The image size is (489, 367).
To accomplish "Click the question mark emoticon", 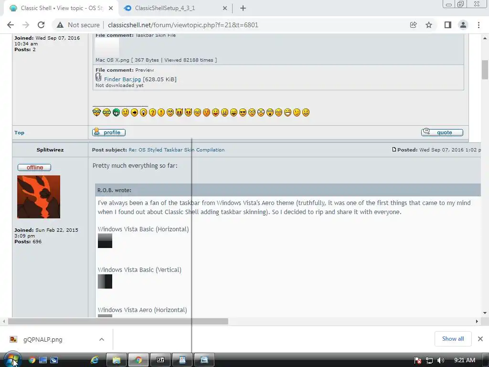I will click(152, 112).
